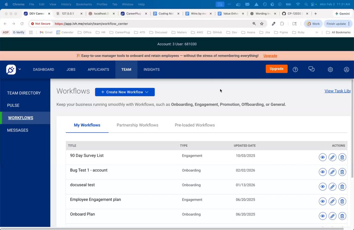354x230 pixels.
Task: Show more bookmarks with the double chevron
Action: tap(317, 32)
